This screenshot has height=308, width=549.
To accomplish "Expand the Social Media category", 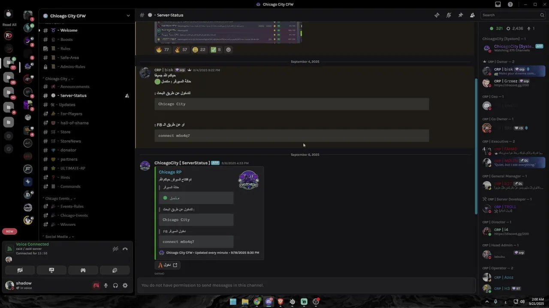I will tap(58, 237).
